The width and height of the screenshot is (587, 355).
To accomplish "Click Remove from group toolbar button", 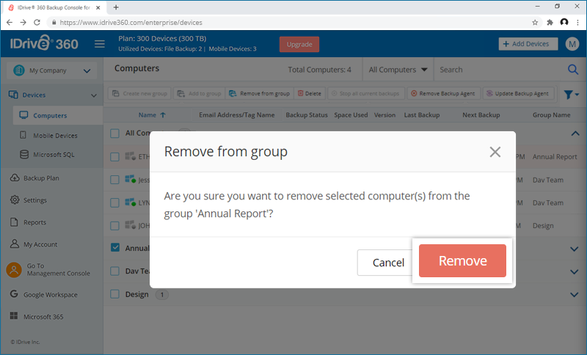I will click(x=260, y=94).
